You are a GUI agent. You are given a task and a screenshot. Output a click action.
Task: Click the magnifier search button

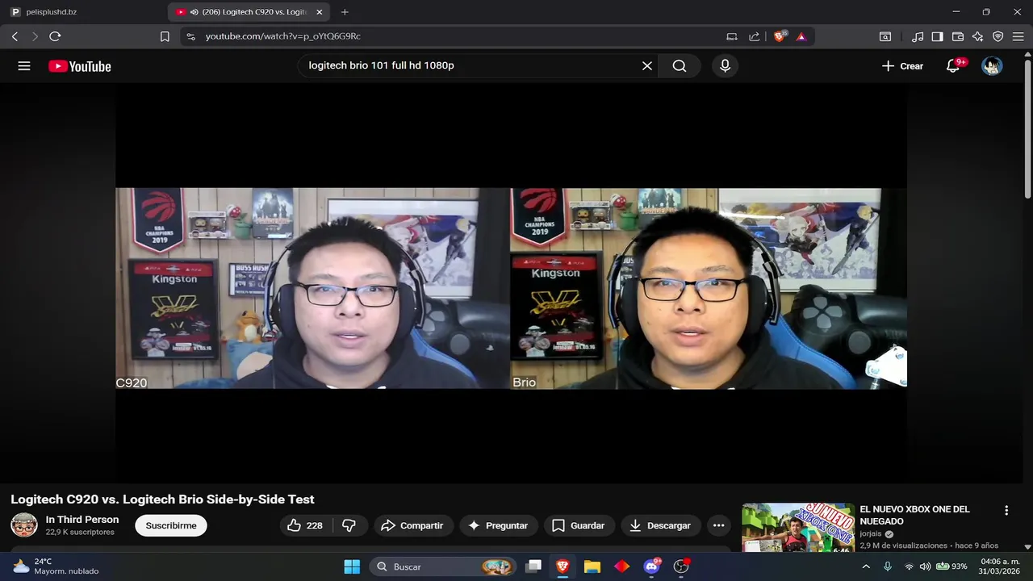680,66
